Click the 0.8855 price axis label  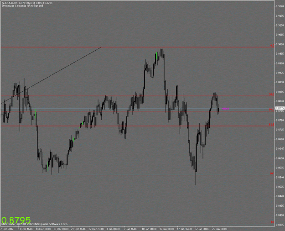pos(280,92)
